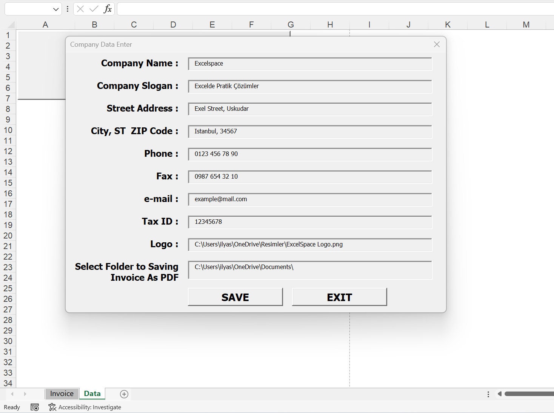554x413 pixels.
Task: Switch to the Invoice sheet tab
Action: click(62, 393)
